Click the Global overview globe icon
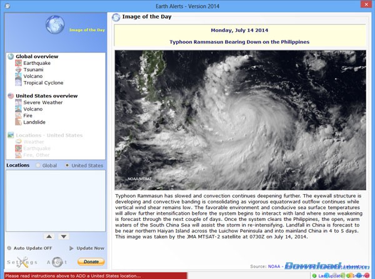375x279 pixels. pyautogui.click(x=11, y=57)
